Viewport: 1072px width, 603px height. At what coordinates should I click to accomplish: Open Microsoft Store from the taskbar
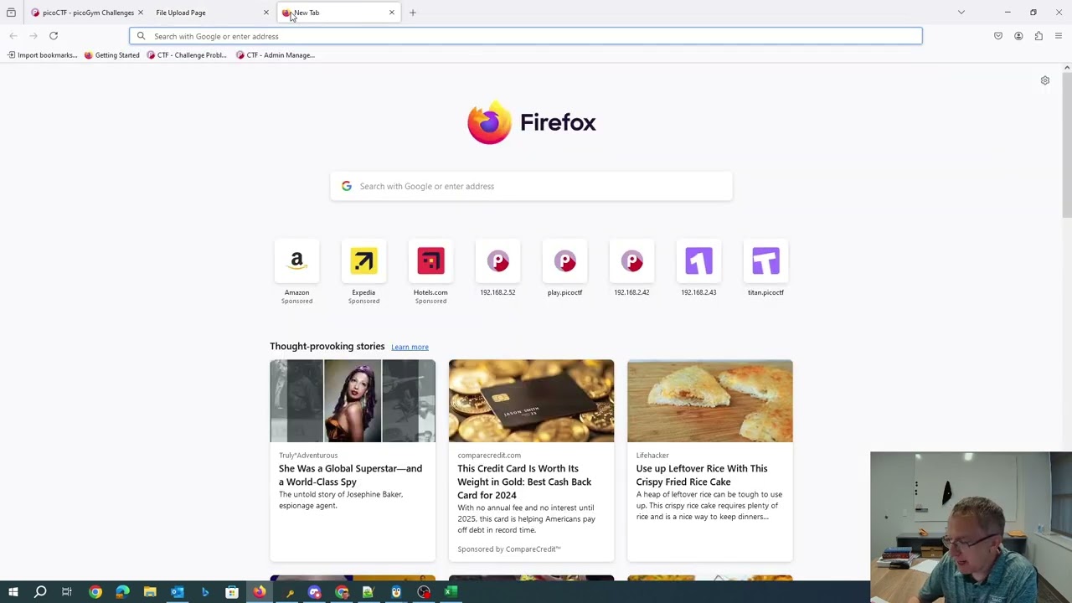tap(232, 592)
